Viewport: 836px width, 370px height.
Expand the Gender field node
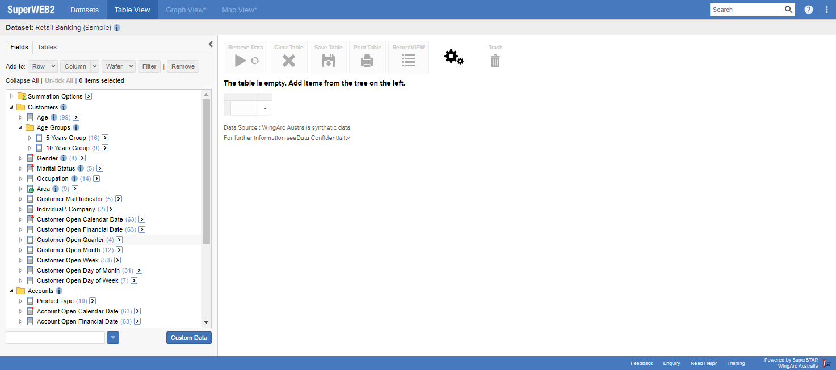[21, 158]
